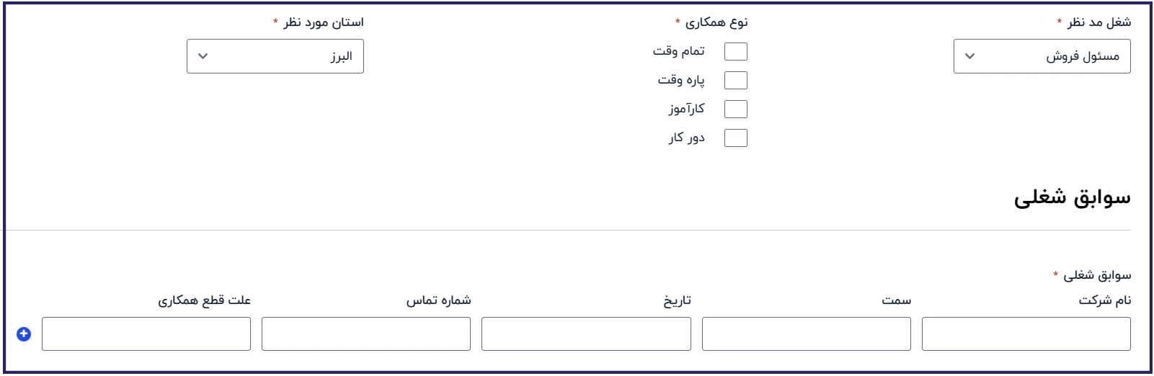Screen dimensions: 1154x376
Task: Click the large سوابق شغلی section heading
Action: click(1072, 198)
